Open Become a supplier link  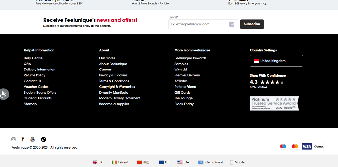114,104
